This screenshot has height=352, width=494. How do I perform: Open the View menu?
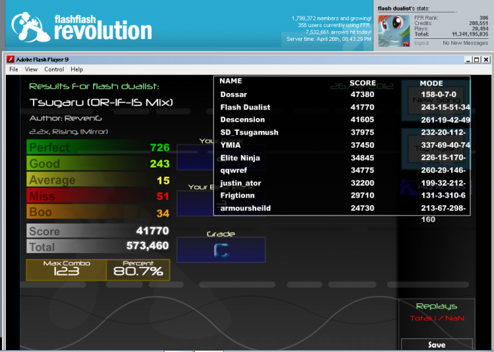[31, 69]
